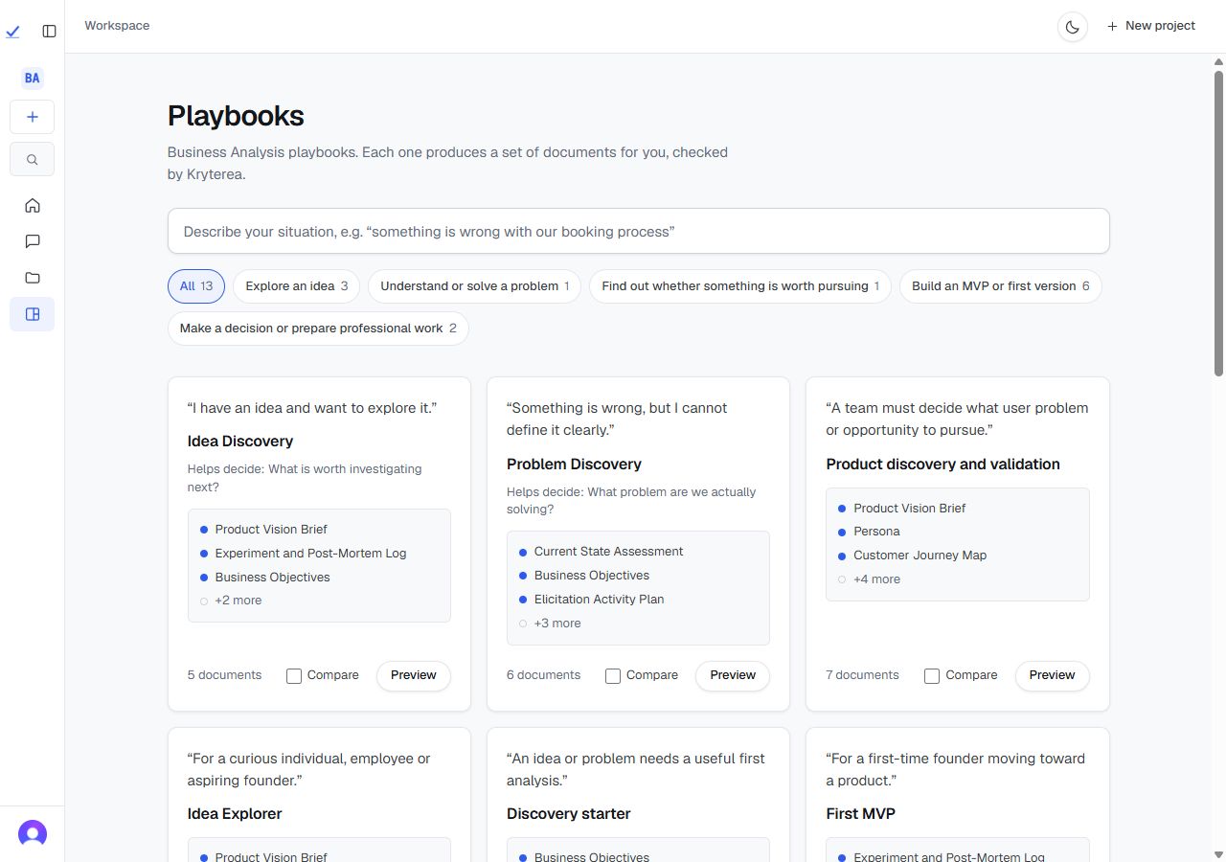The width and height of the screenshot is (1226, 862).
Task: Open user profile avatar at bottom
Action: 33,834
